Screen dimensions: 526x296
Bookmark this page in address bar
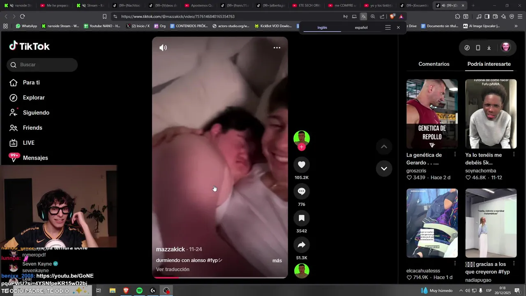tap(104, 16)
